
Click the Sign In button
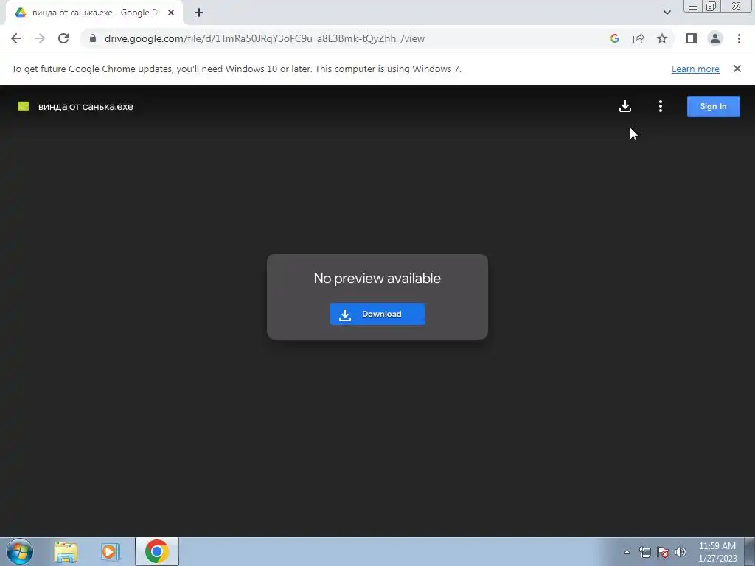(713, 106)
